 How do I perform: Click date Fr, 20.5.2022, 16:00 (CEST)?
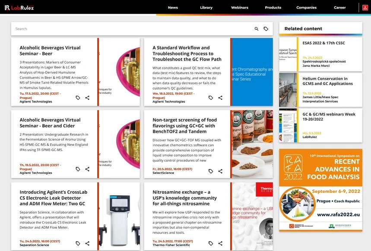coord(172,169)
